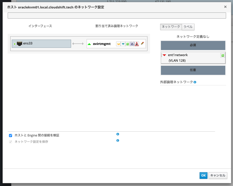The height and width of the screenshot is (186, 233).
Task: Edit ovirtmgmt with the pencil icon
Action: 142,43
